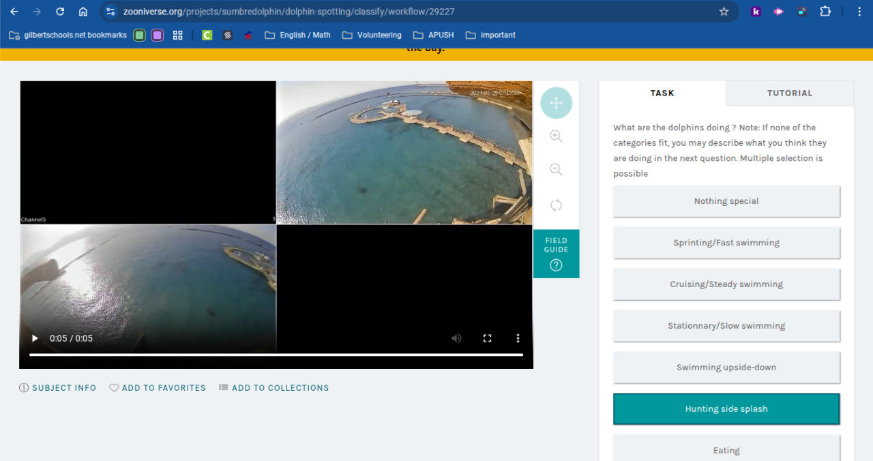
Task: Select the Nothing special answer
Action: [726, 201]
